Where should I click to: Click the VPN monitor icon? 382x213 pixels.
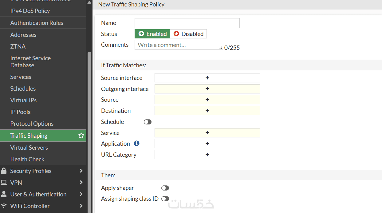4,183
